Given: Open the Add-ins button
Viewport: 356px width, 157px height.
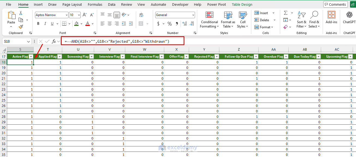Looking at the screenshot, I should coord(331,18).
